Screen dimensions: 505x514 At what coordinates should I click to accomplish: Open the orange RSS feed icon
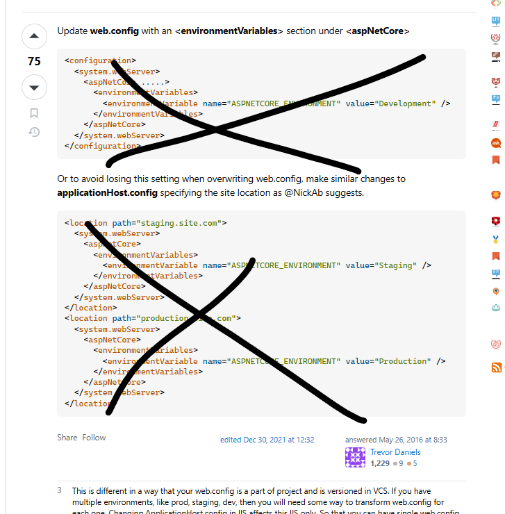(497, 367)
